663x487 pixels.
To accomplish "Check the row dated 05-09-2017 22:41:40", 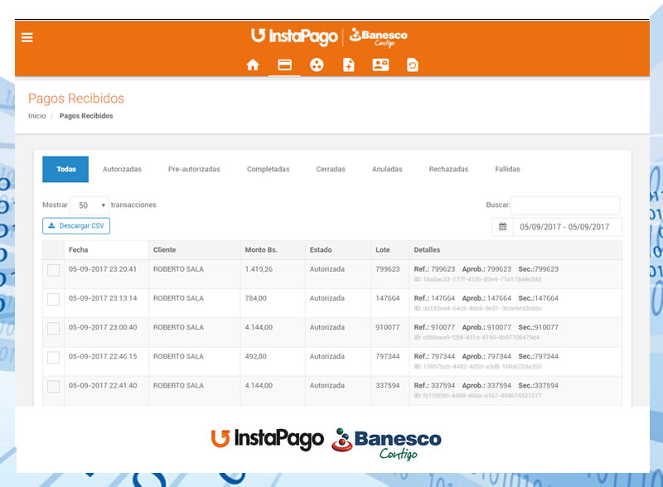I will (53, 387).
